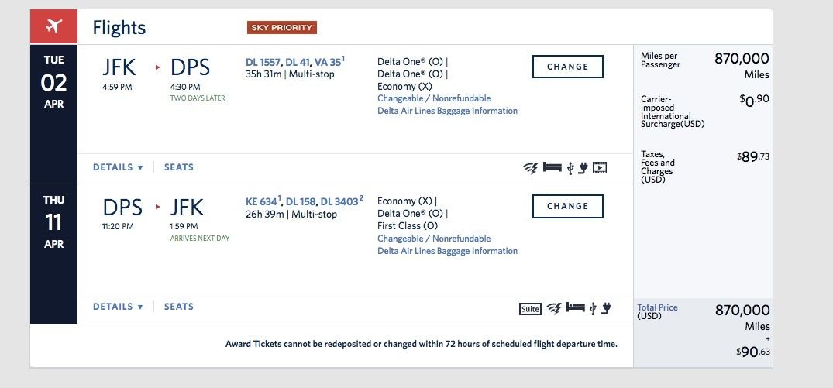The width and height of the screenshot is (833, 388).
Task: Click the Wi-Fi icon on DPS–JFK flight
Action: click(x=553, y=308)
